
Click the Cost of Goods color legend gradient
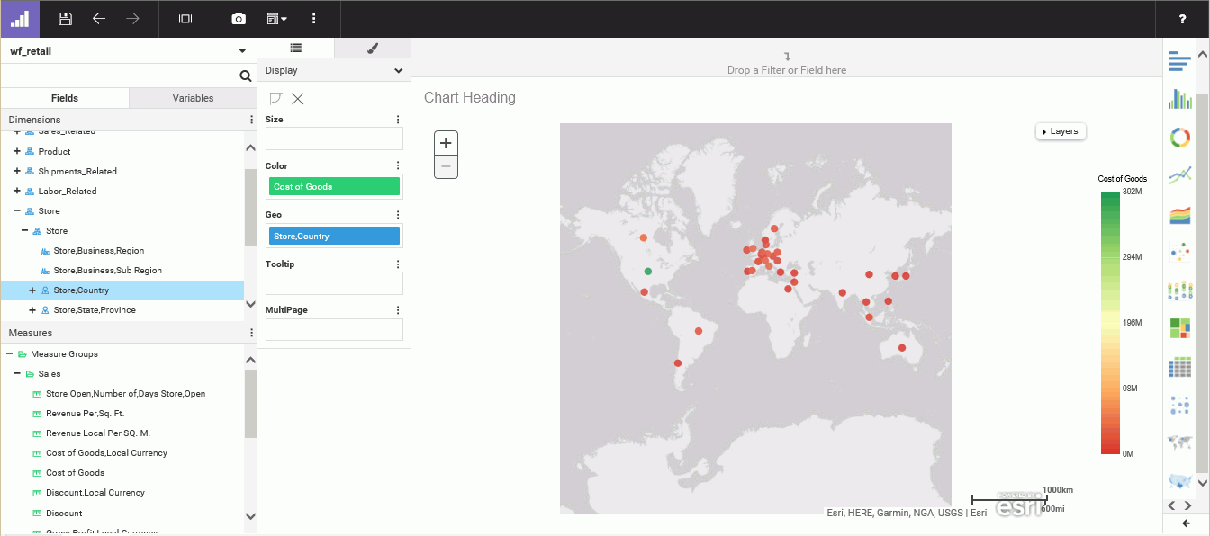click(1110, 323)
